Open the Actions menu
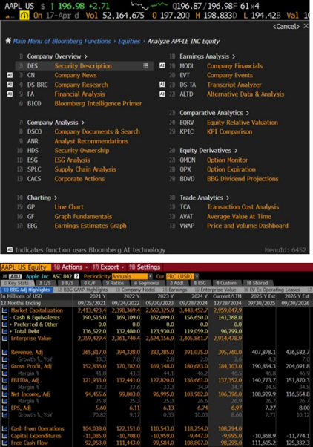 [71, 267]
